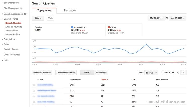The height and width of the screenshot is (107, 189).
Task: Expand Search Appearance in sidebar
Action: click(x=2, y=14)
